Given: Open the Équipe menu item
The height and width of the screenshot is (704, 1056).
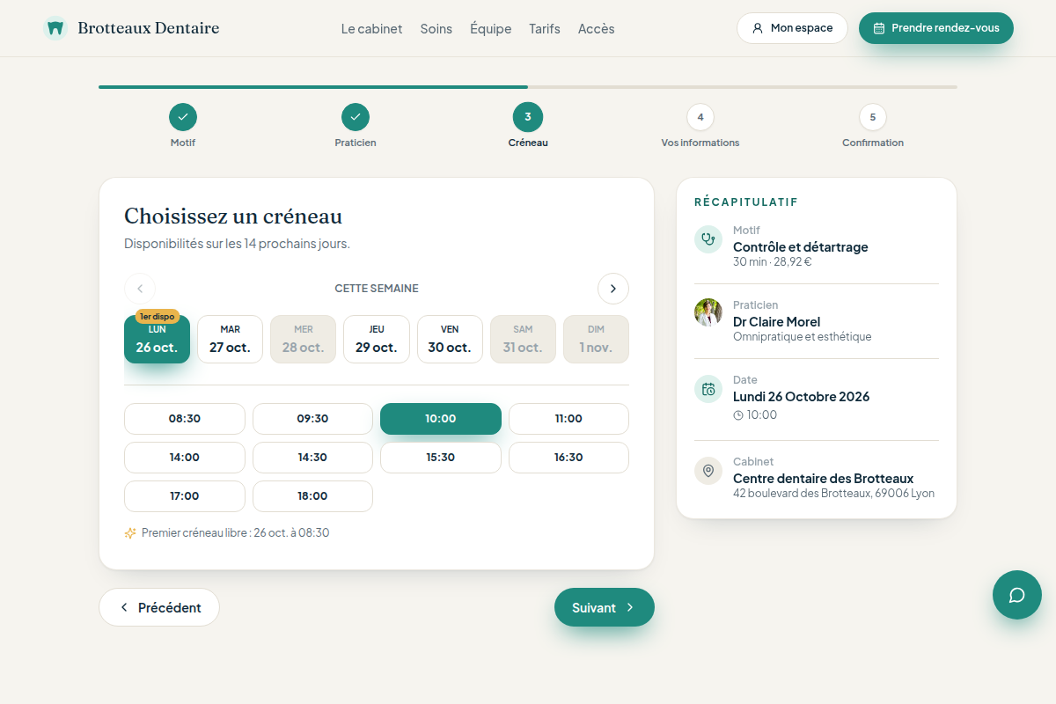Looking at the screenshot, I should 491,28.
